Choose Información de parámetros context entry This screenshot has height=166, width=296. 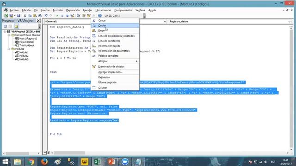click(115, 51)
